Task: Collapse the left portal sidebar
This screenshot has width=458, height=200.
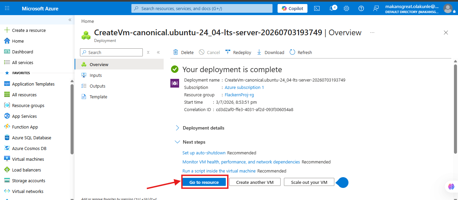Action: point(70,20)
